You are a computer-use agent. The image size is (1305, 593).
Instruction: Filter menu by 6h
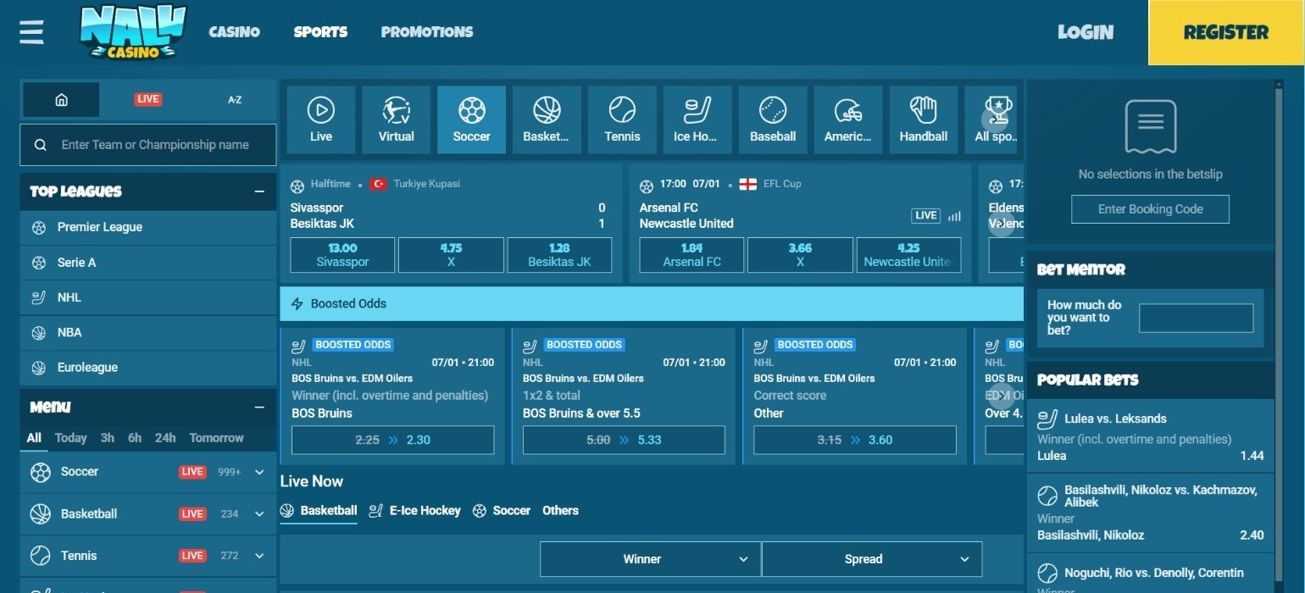tap(135, 438)
